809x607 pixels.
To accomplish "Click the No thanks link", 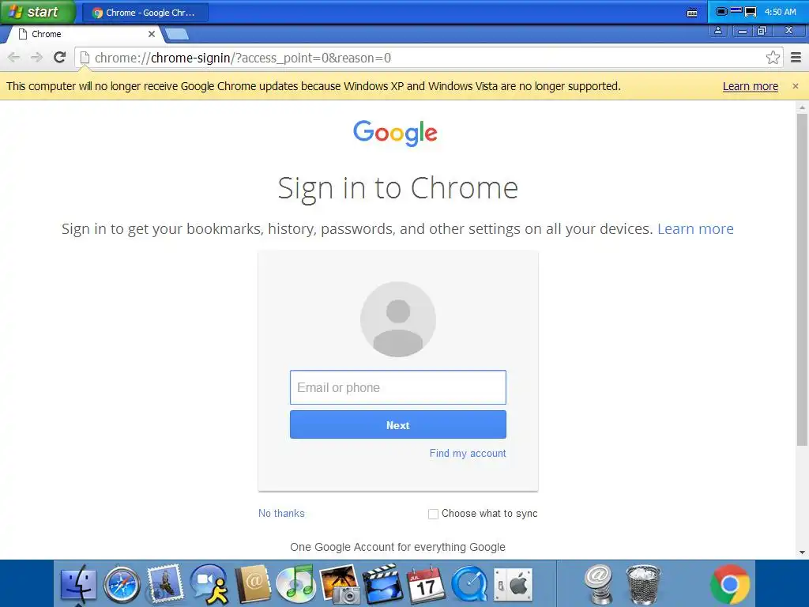I will [281, 513].
